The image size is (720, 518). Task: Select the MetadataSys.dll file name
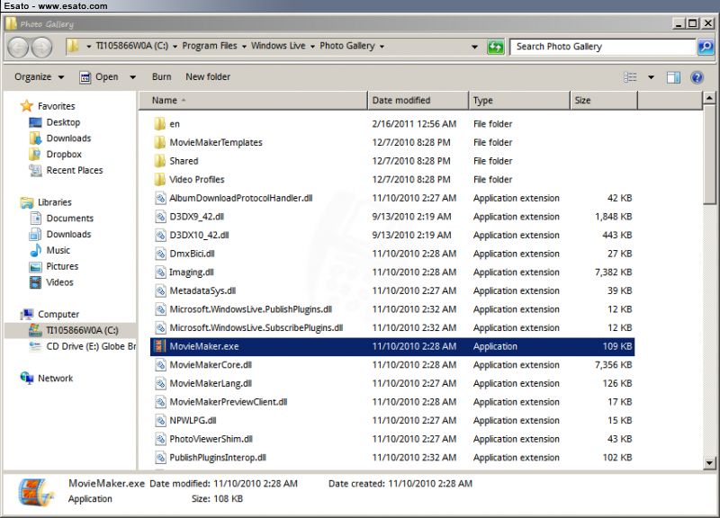pyautogui.click(x=202, y=290)
